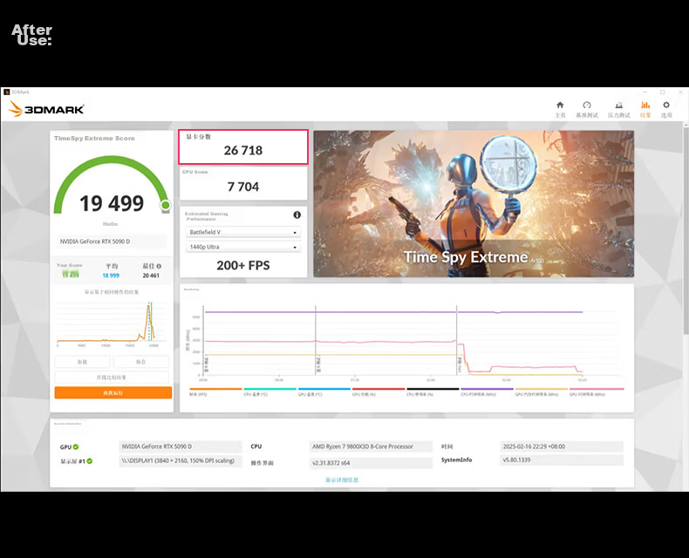The height and width of the screenshot is (558, 689).
Task: Toggle the black CPU usage legend series
Action: click(433, 391)
